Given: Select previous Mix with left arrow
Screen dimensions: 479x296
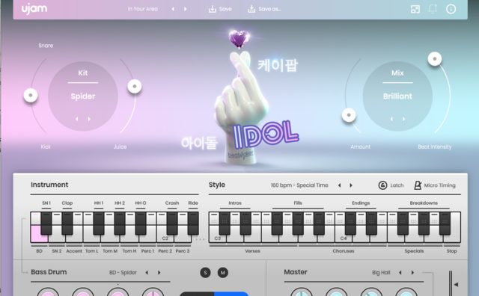Looking at the screenshot, I should [391, 119].
